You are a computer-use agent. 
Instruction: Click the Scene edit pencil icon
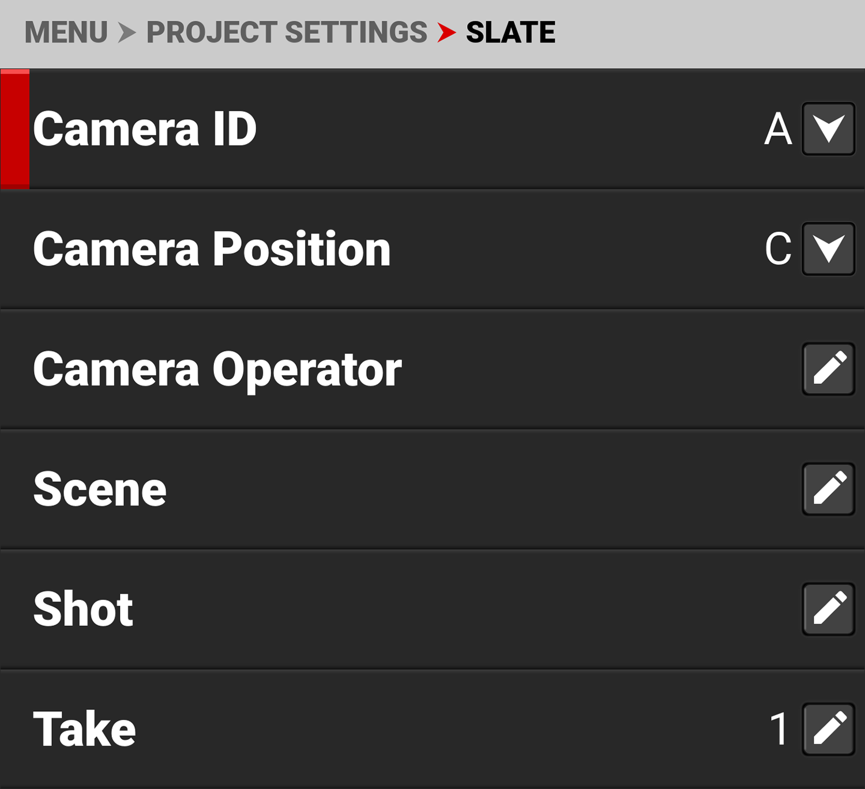tap(828, 489)
